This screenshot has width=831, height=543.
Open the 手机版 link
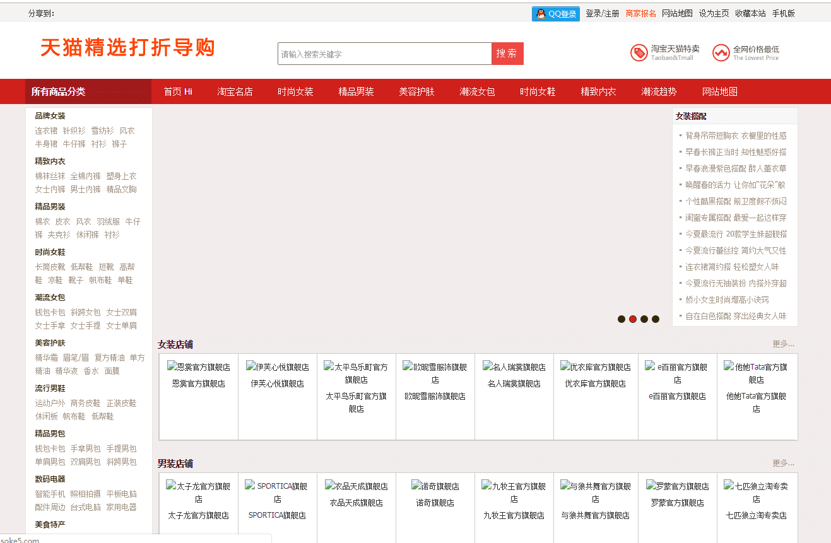point(784,13)
